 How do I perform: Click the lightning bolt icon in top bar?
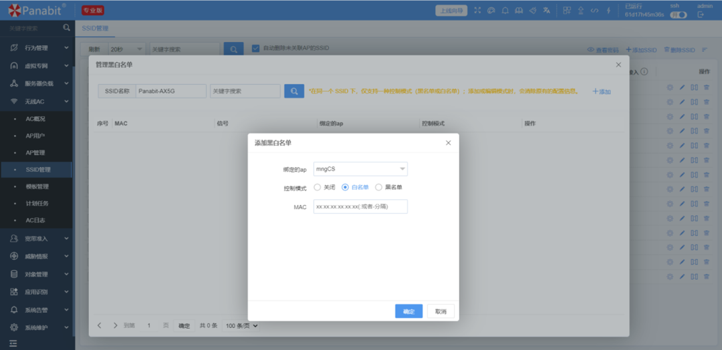pos(608,11)
